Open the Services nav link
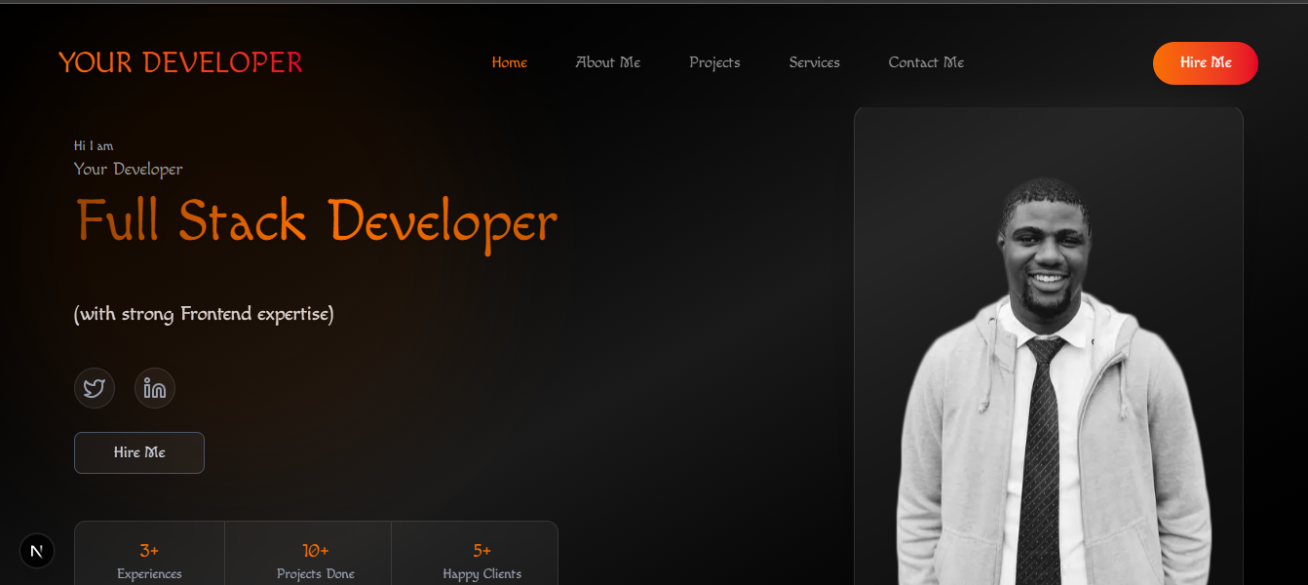 pyautogui.click(x=815, y=62)
